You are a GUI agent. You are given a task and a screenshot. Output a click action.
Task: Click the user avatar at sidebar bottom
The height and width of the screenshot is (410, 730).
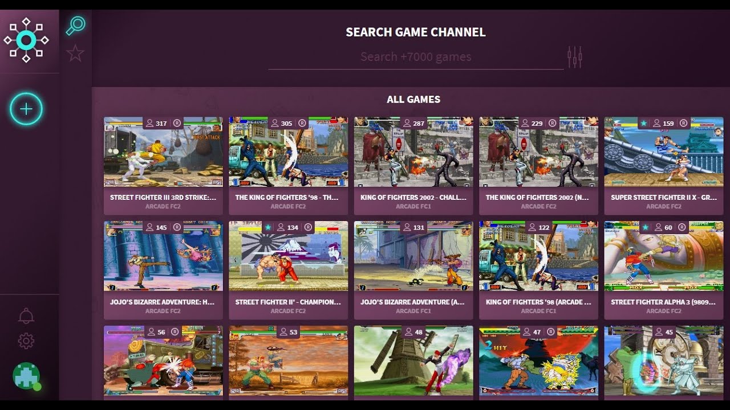26,376
